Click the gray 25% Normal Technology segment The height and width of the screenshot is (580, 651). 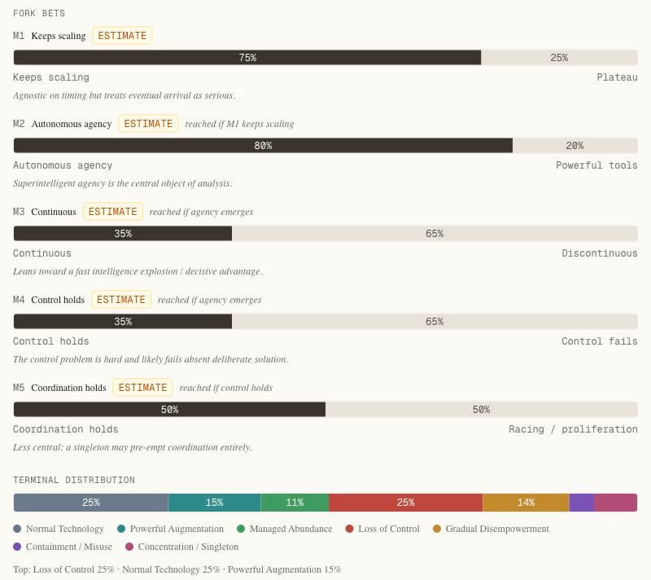[x=91, y=503]
